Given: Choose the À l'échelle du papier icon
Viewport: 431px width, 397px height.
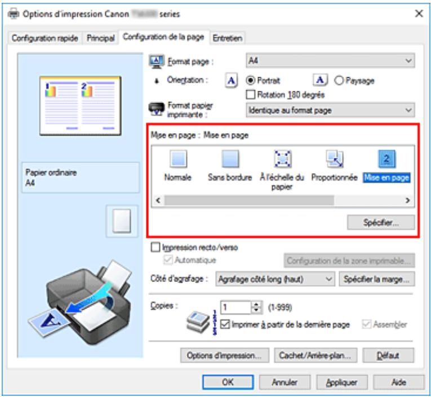Looking at the screenshot, I should point(282,159).
